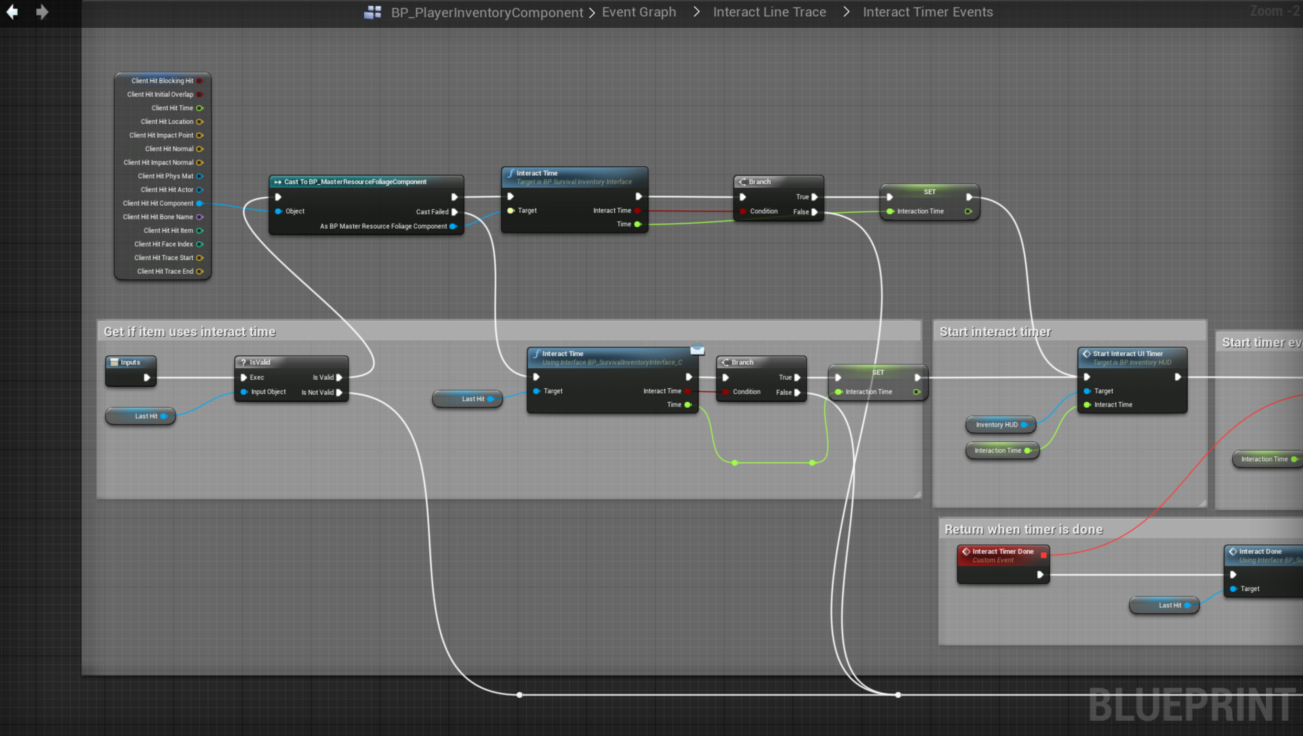
Task: Click the back navigation arrow
Action: click(12, 11)
